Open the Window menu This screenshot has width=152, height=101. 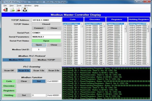point(28,6)
